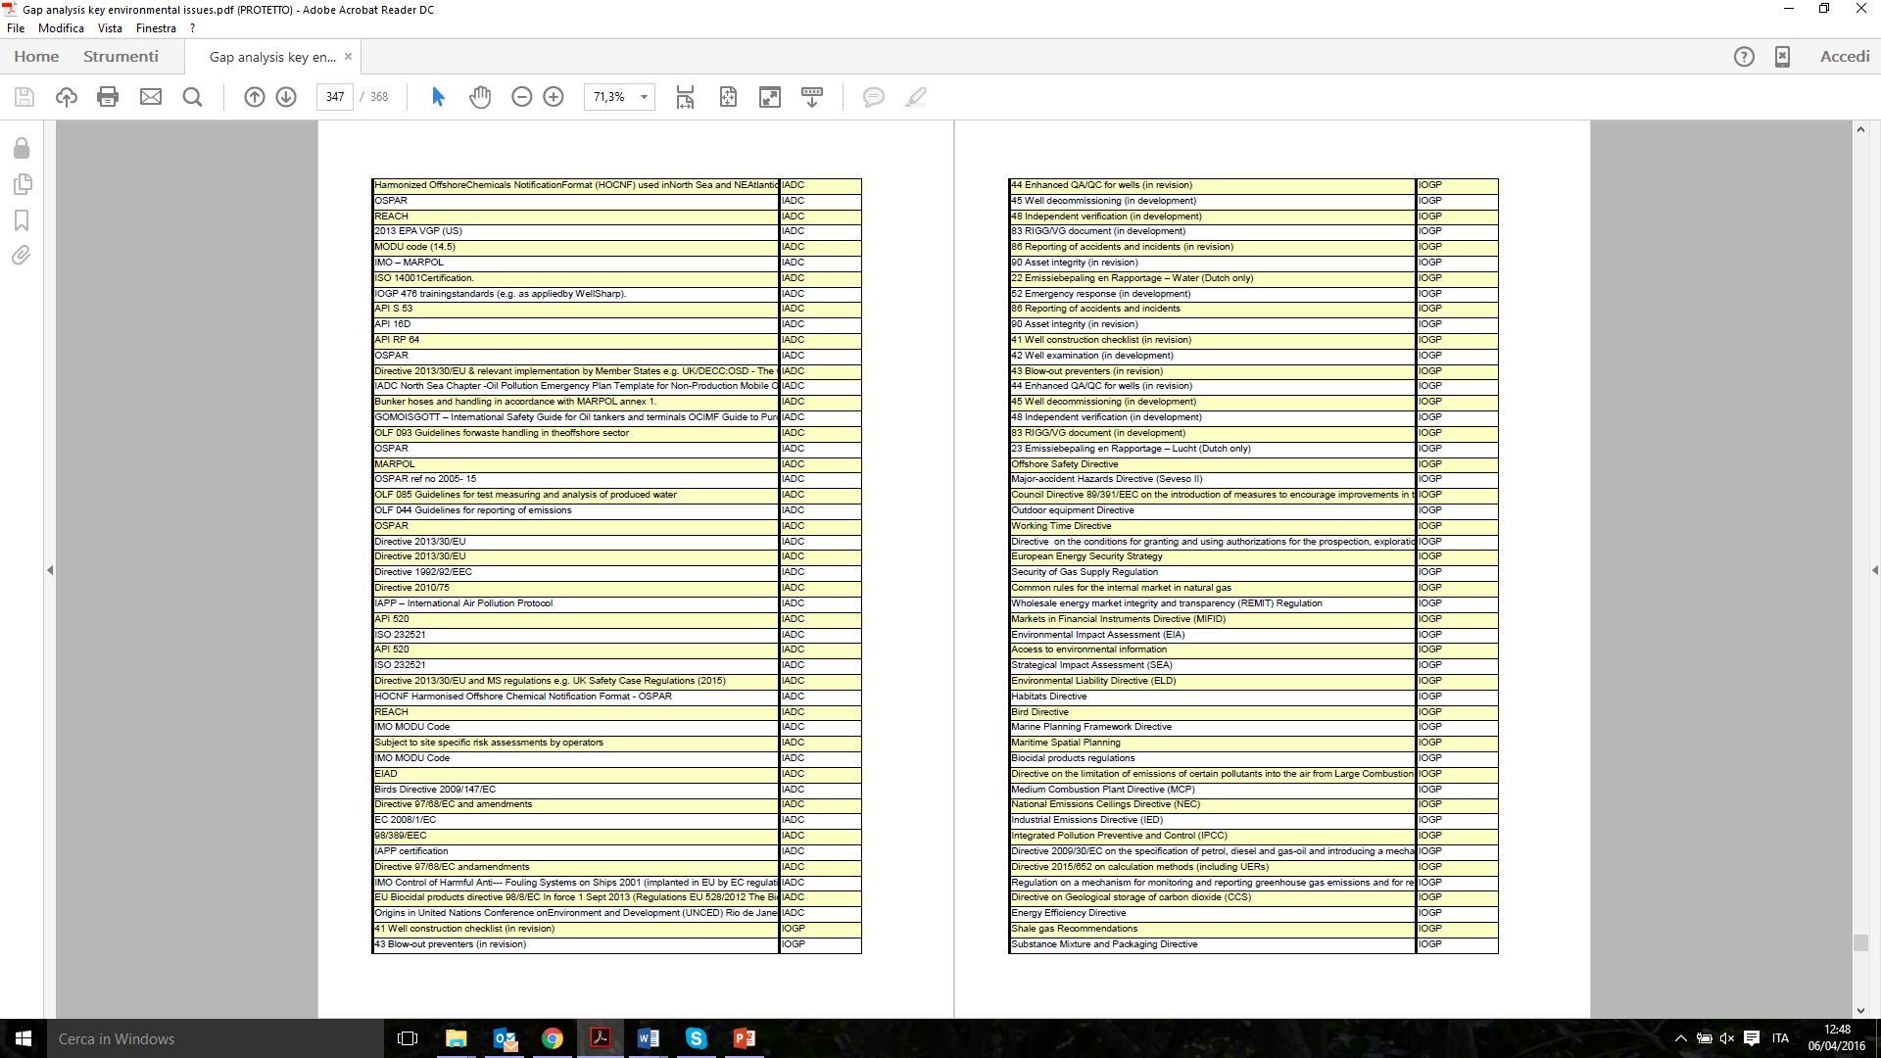Open the Action Center notifications icon
The height and width of the screenshot is (1058, 1881).
(1752, 1038)
